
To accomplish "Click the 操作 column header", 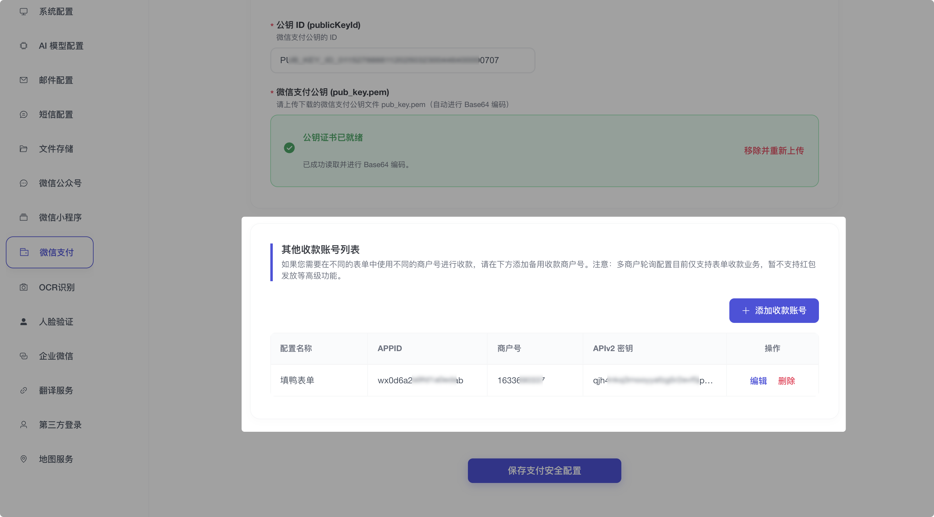I will [x=772, y=349].
